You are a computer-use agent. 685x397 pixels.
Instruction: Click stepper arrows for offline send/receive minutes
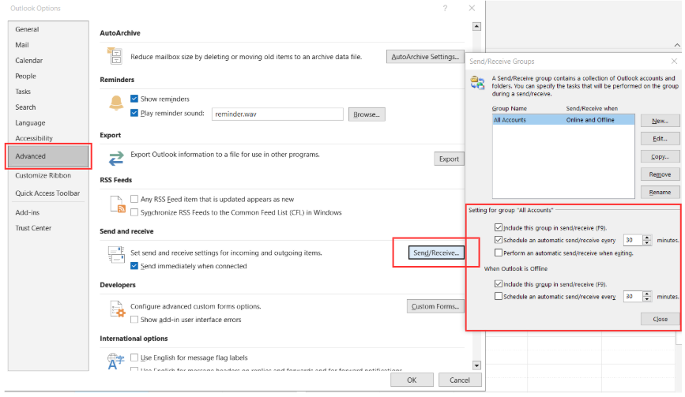click(647, 296)
